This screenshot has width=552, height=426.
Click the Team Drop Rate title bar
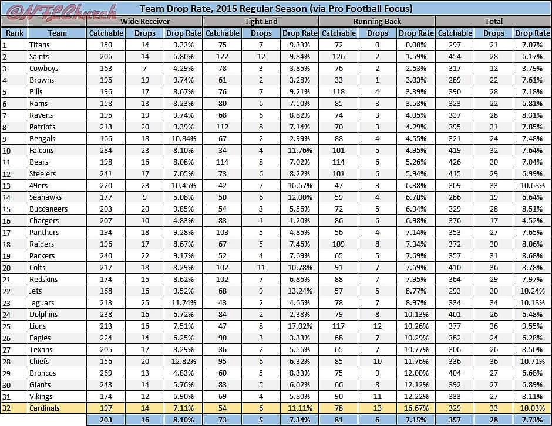276,8
